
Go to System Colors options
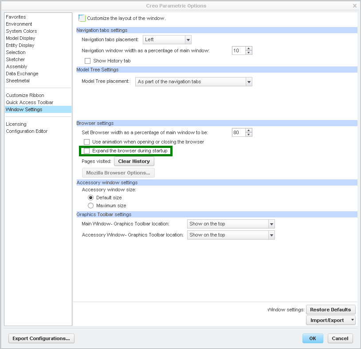(21, 31)
